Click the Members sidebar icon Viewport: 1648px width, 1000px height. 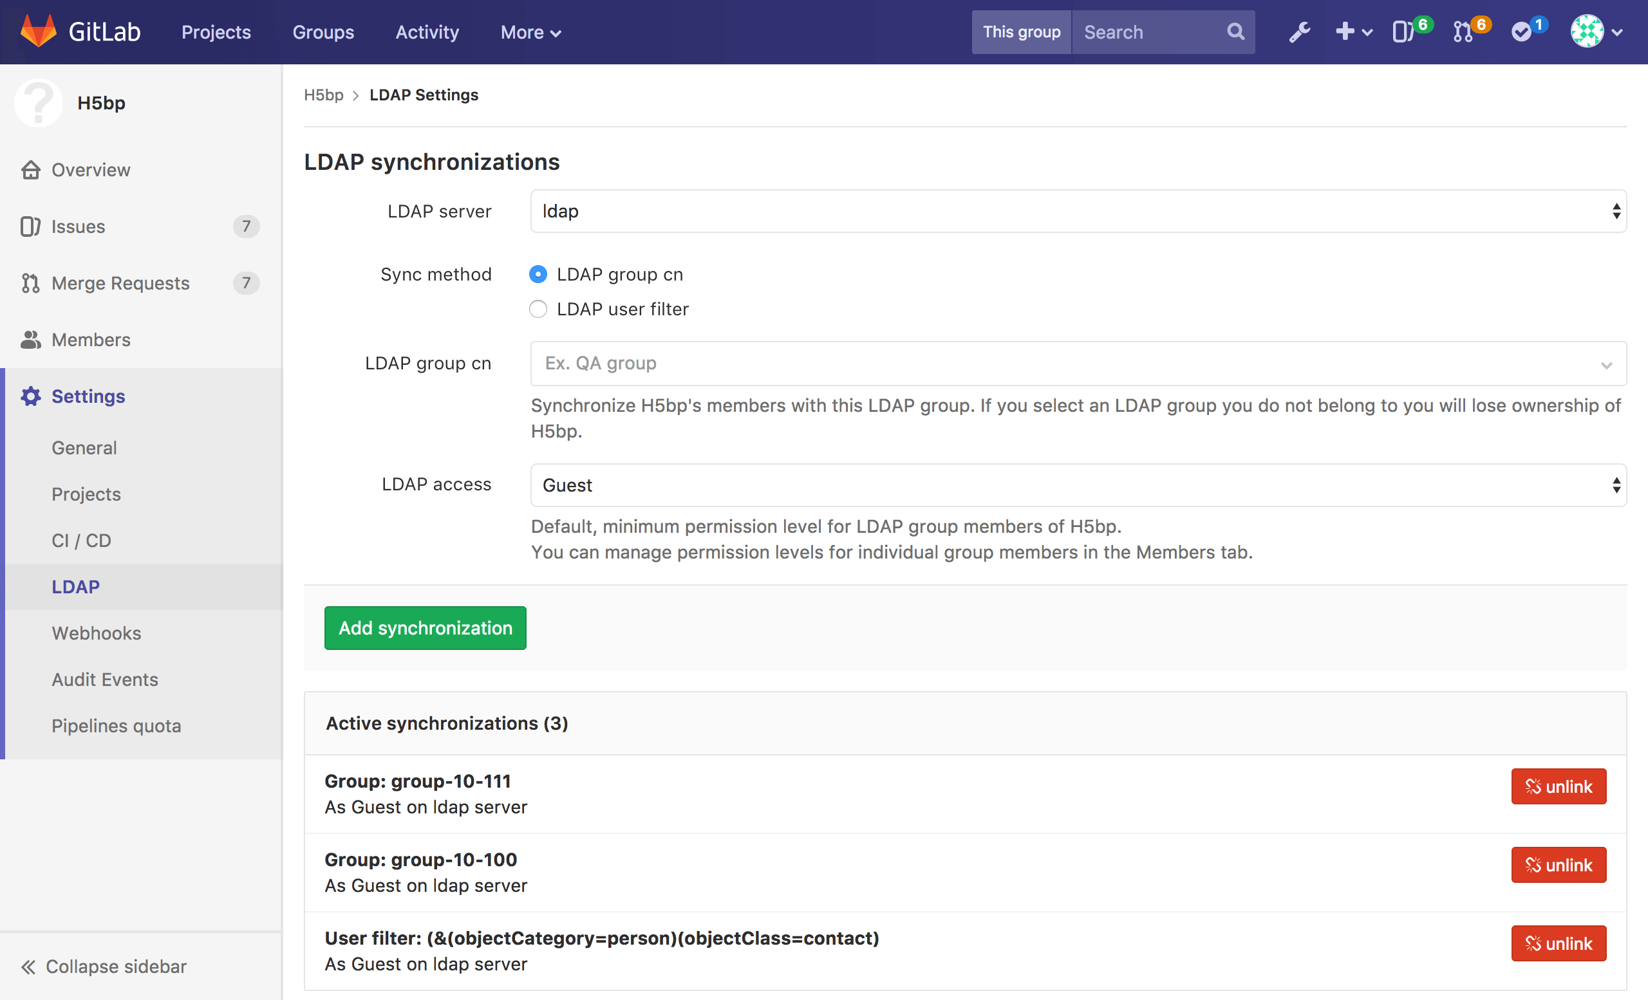click(x=31, y=340)
